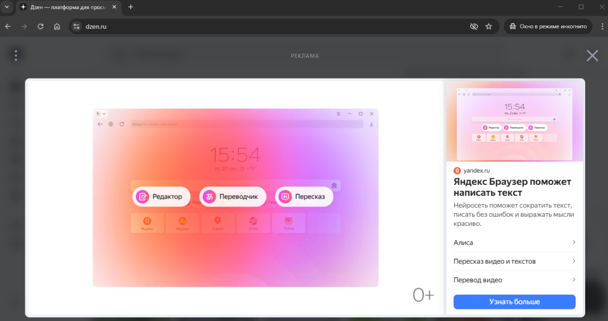The height and width of the screenshot is (321, 608).
Task: Open the Алиса link row
Action: [514, 243]
